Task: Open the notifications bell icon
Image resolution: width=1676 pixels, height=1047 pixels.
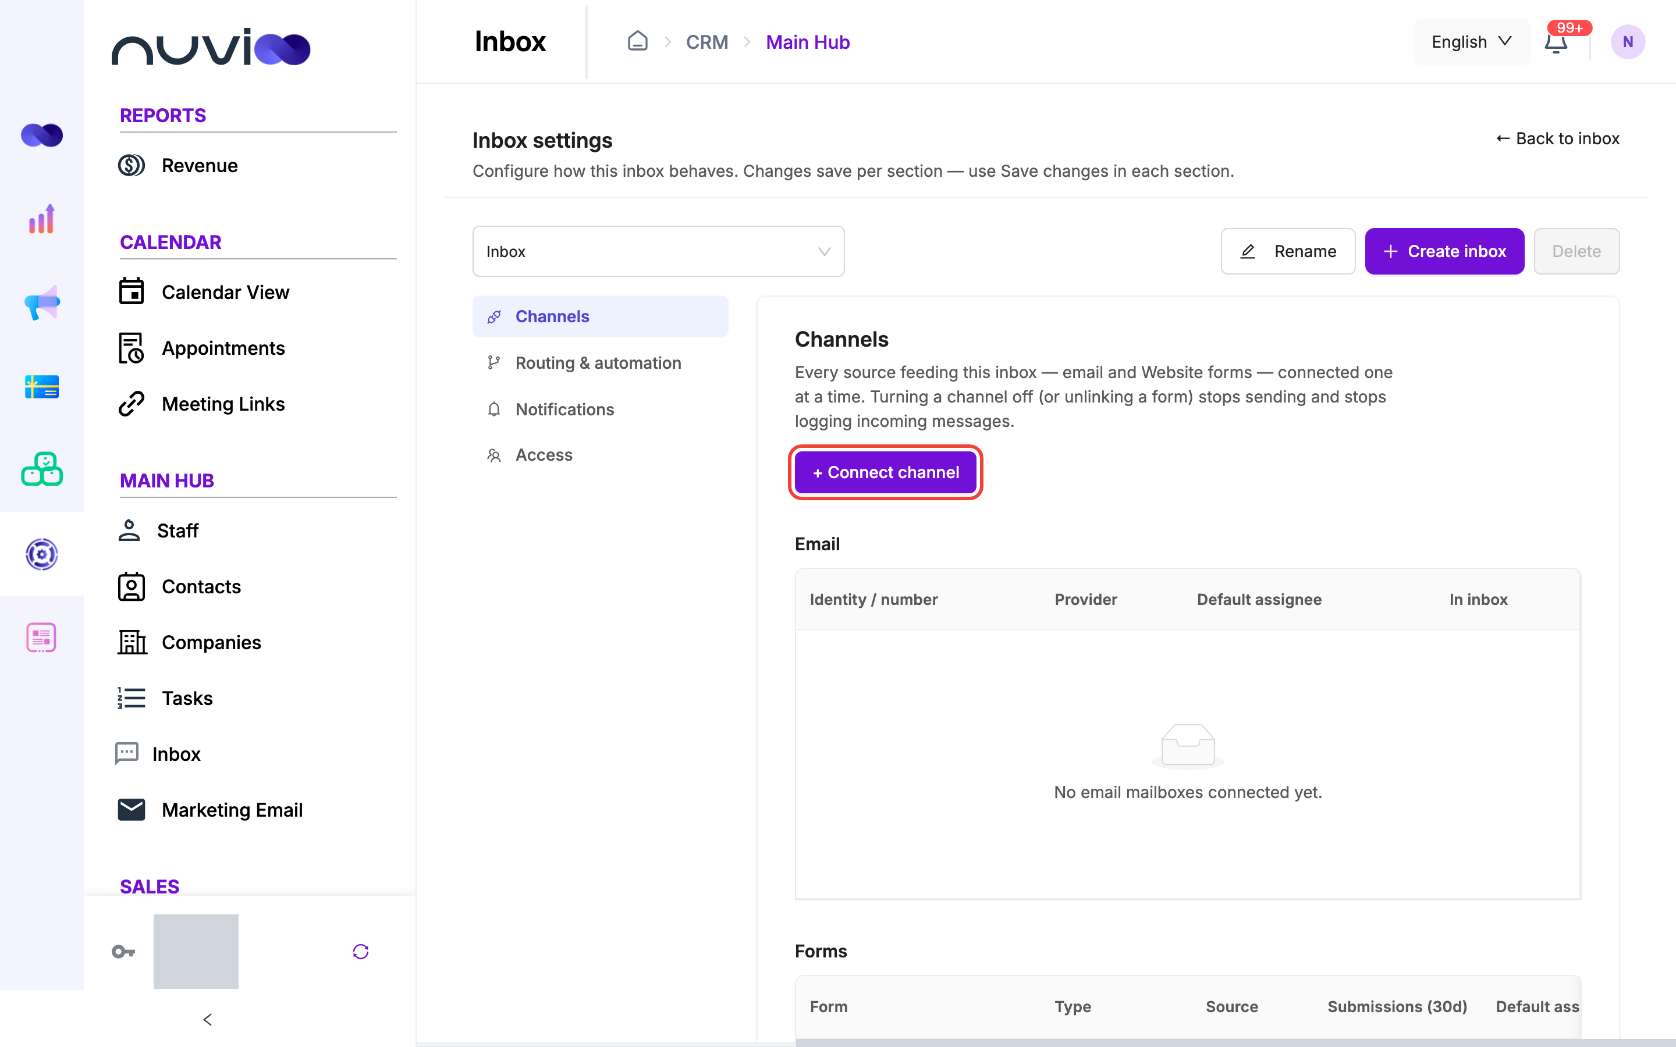Action: 1556,42
